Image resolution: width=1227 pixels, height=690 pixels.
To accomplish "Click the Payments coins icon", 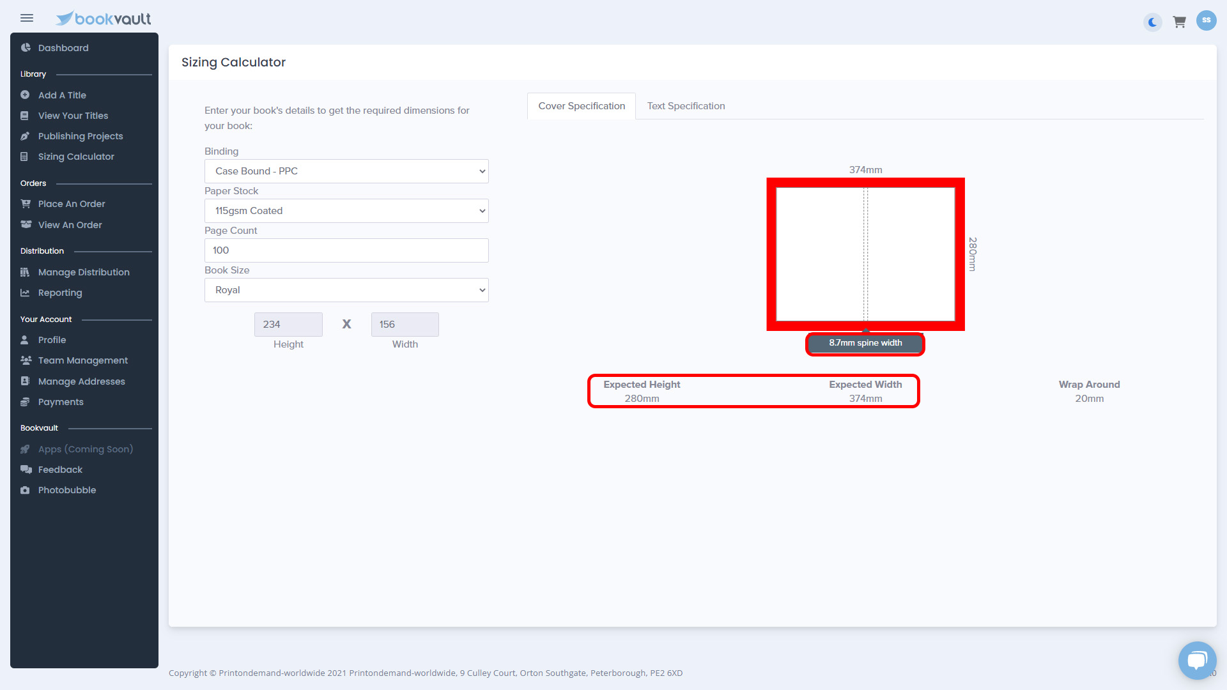I will [25, 402].
